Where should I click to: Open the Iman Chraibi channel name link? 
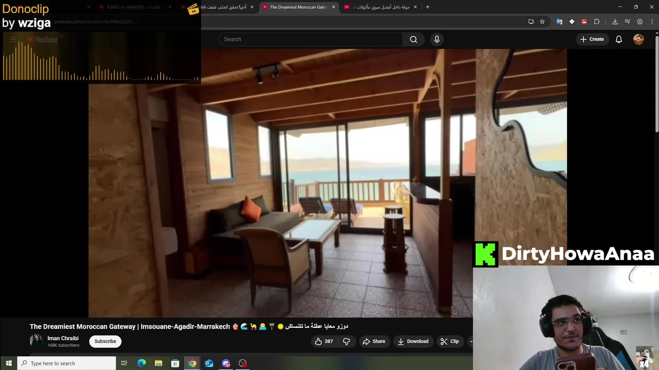[x=63, y=338]
